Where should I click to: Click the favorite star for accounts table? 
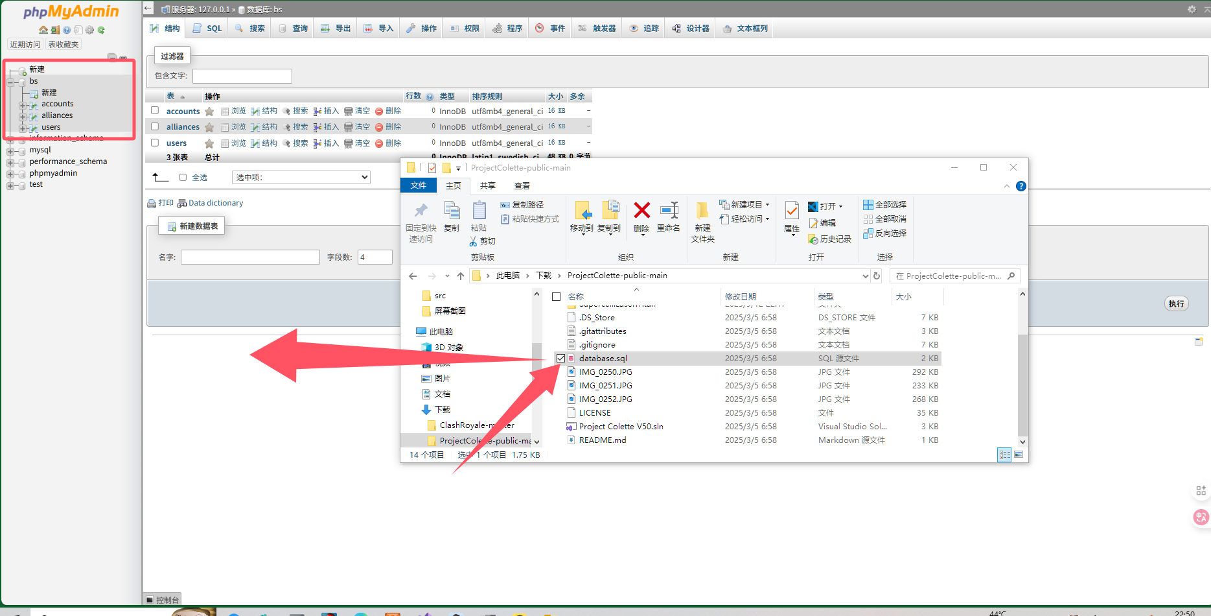(x=209, y=112)
